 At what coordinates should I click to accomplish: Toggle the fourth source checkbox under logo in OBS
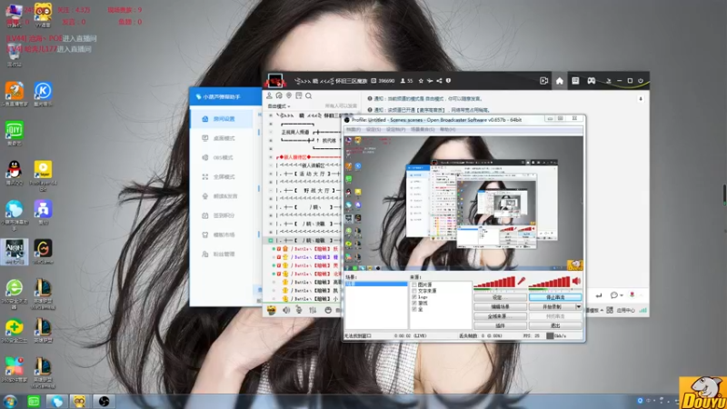(414, 303)
